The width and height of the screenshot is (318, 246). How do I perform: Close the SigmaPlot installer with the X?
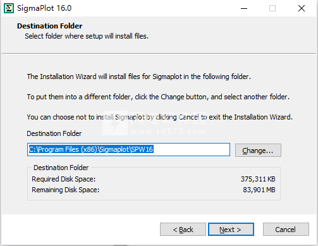[302, 8]
